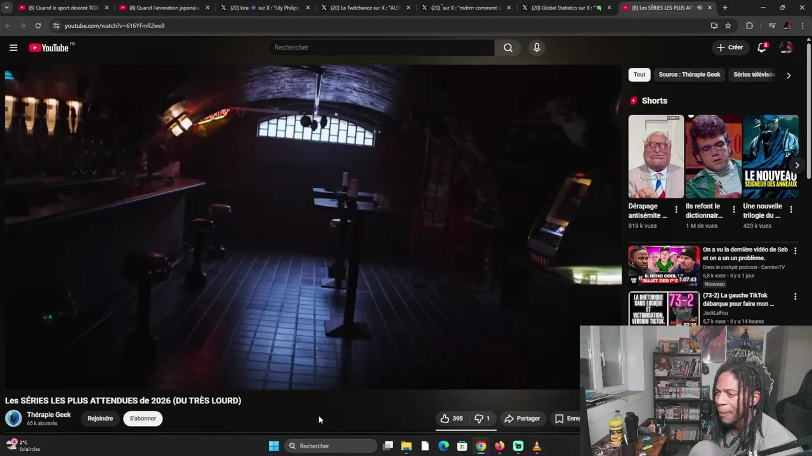Open Task View on the taskbar
This screenshot has width=812, height=456.
pos(388,446)
